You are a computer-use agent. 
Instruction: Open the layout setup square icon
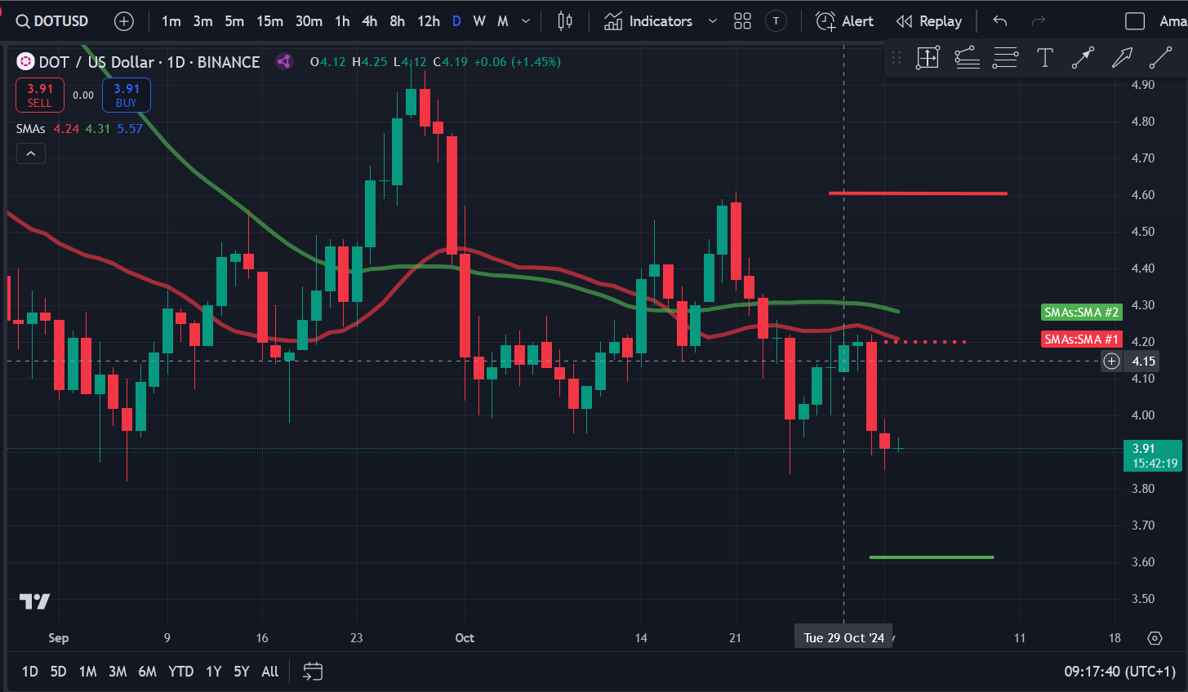click(1135, 21)
